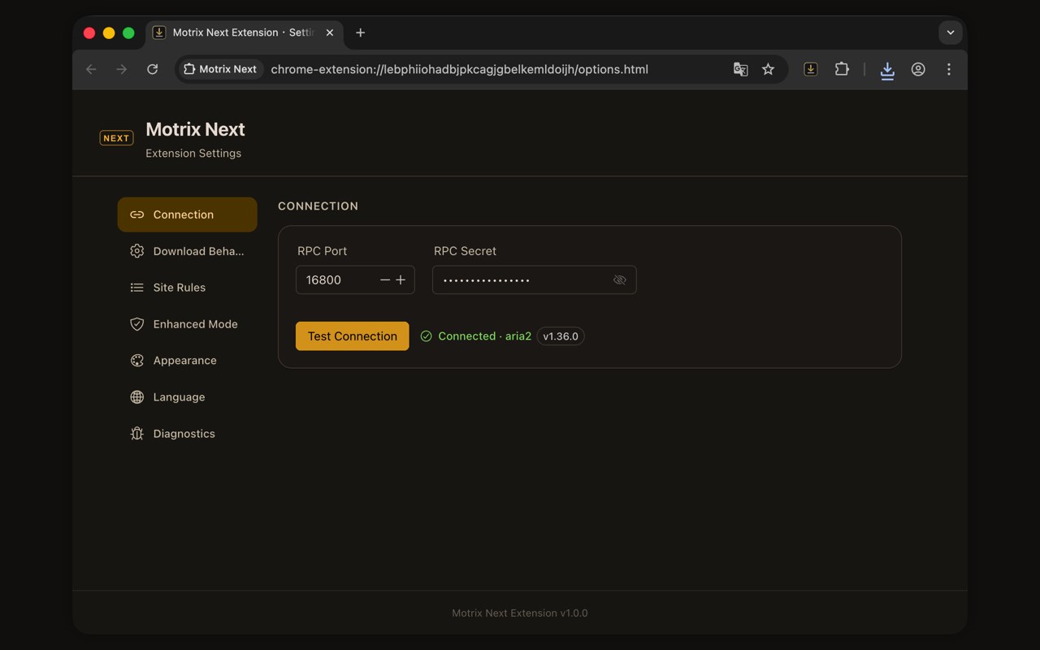Select the Language section

tap(187, 397)
